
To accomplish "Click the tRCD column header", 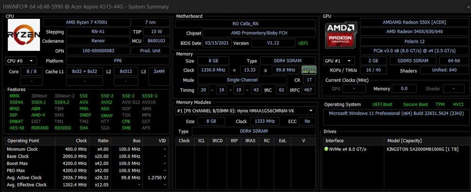I will coord(218,140).
